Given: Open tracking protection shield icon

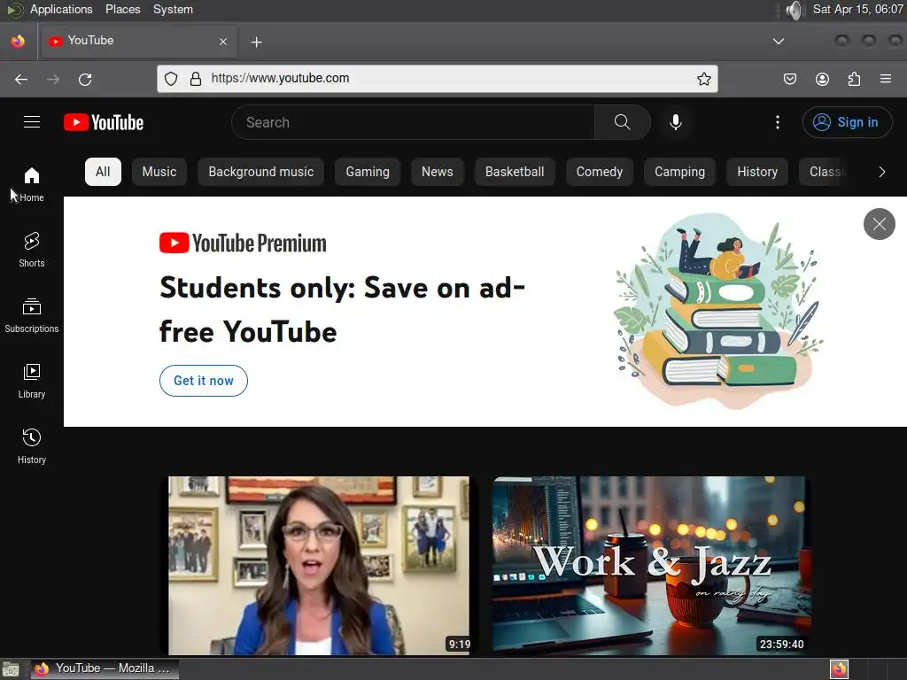Looking at the screenshot, I should tap(171, 79).
